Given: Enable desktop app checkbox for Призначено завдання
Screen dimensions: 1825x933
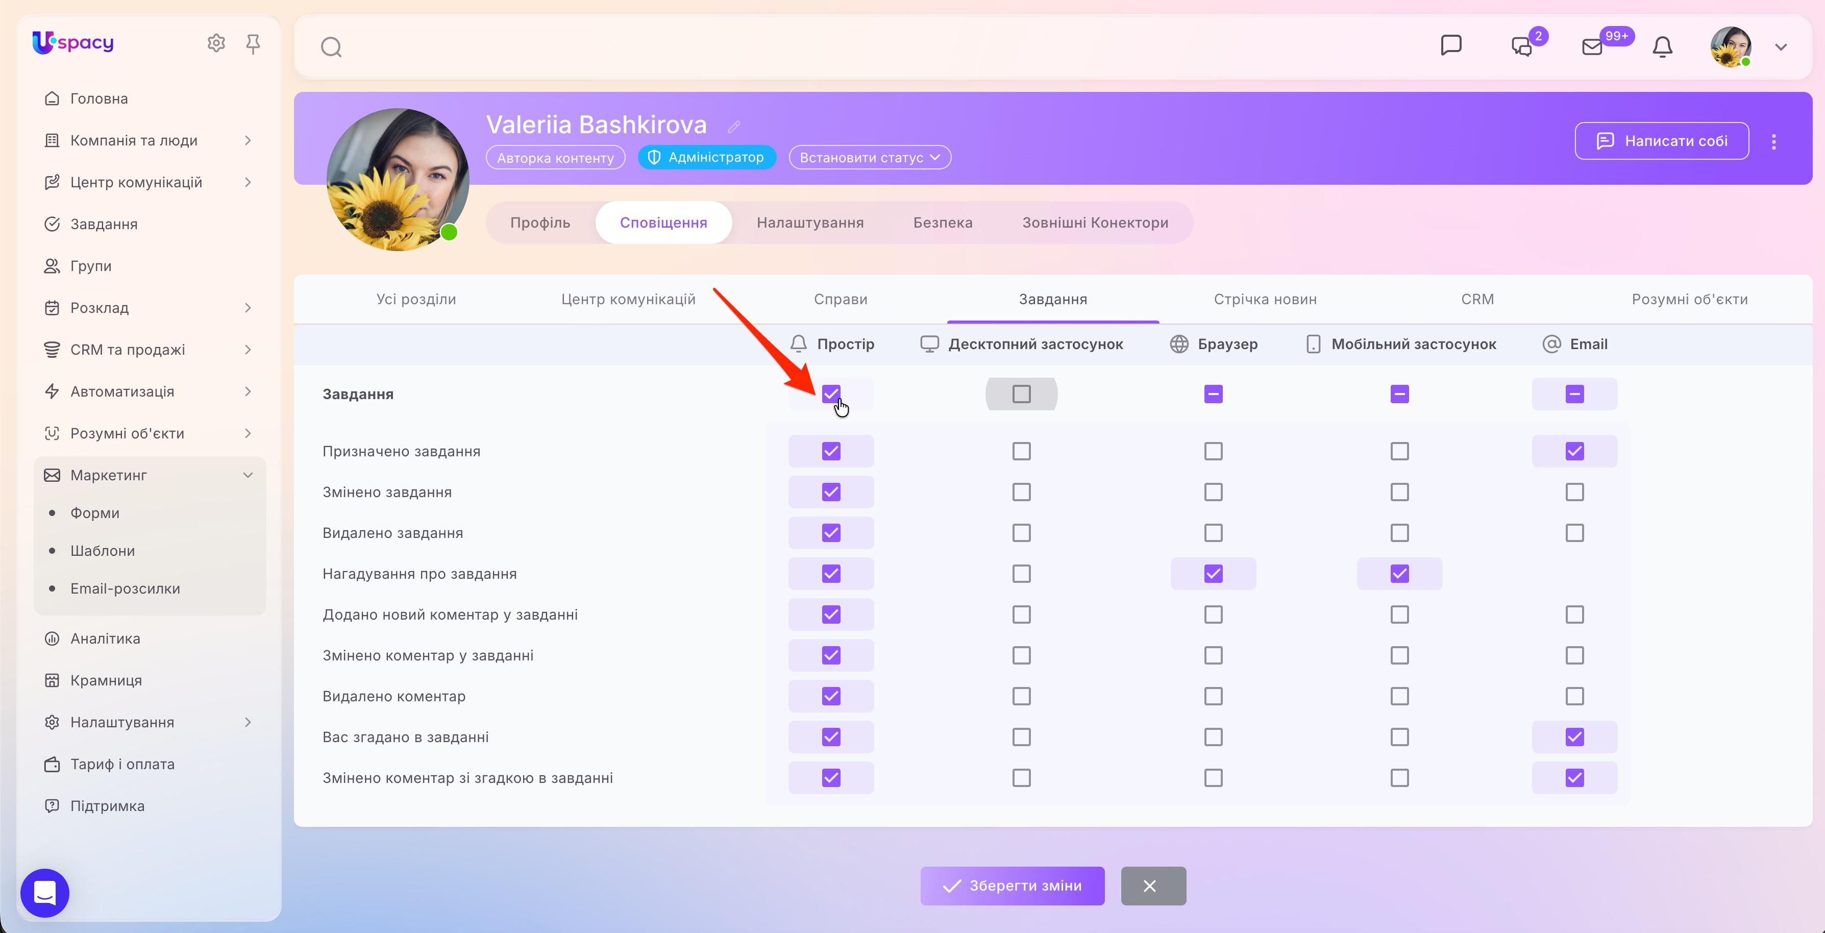Looking at the screenshot, I should click(x=1021, y=451).
